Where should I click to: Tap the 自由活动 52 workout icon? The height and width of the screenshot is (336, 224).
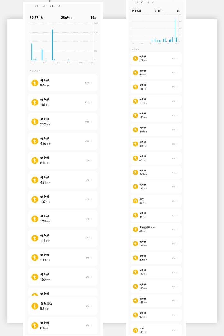[x=35, y=306]
